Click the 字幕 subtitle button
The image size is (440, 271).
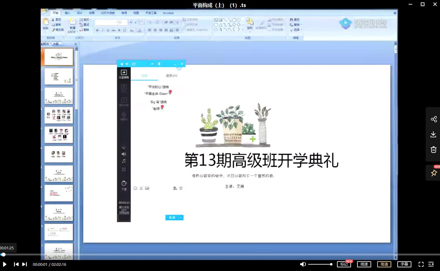(x=404, y=264)
